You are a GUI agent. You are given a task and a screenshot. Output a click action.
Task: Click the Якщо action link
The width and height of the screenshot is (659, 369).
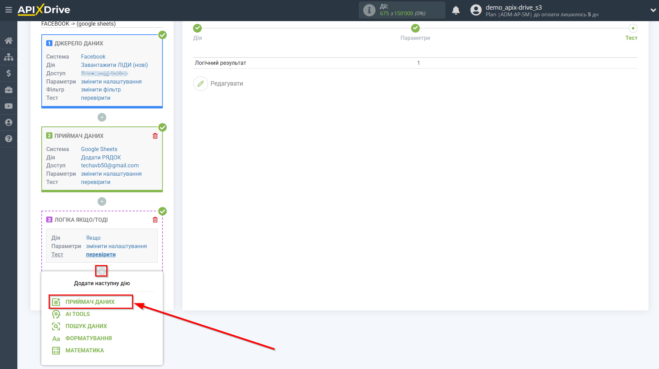(93, 238)
